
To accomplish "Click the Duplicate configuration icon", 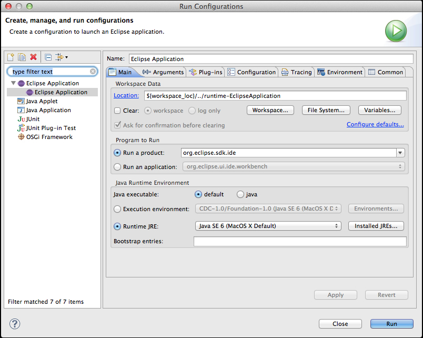I will (x=22, y=57).
